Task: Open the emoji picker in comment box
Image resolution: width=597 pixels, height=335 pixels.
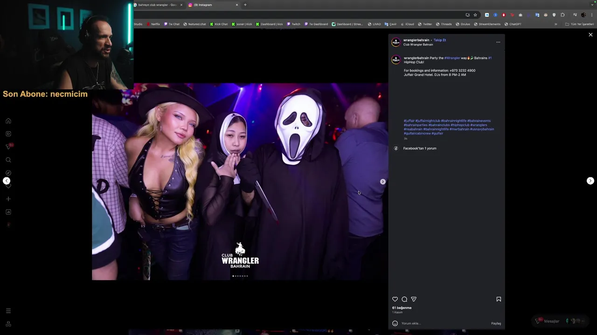Action: (x=395, y=323)
